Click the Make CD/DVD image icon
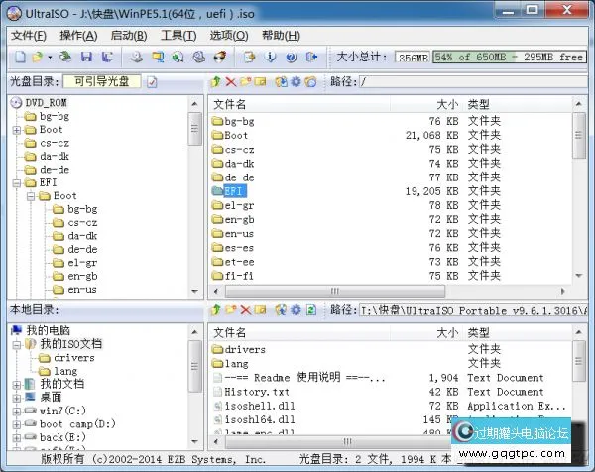 tap(137, 57)
